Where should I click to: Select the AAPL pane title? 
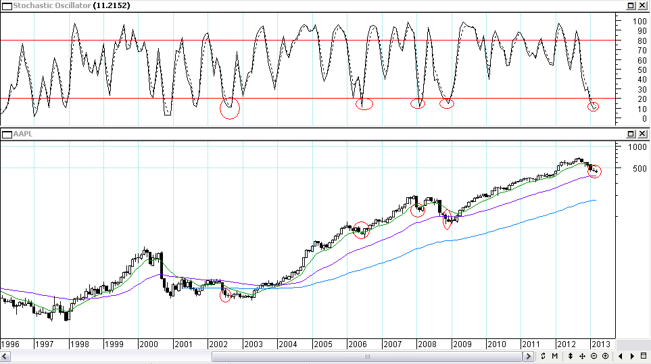click(23, 134)
